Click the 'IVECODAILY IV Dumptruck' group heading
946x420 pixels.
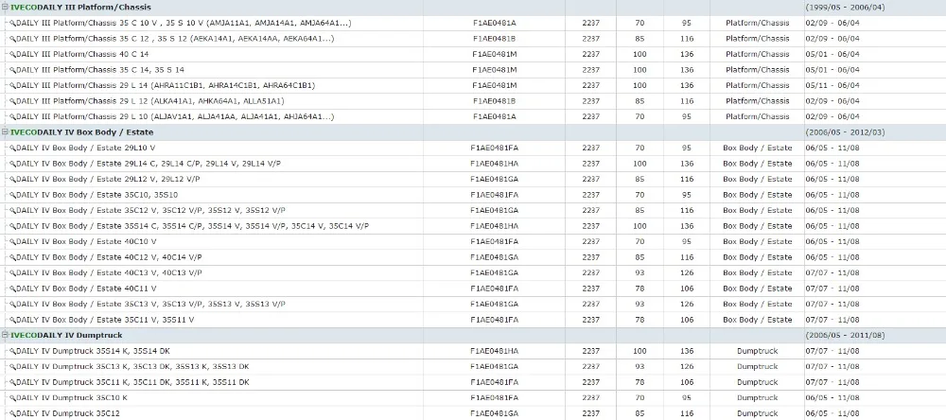66,336
